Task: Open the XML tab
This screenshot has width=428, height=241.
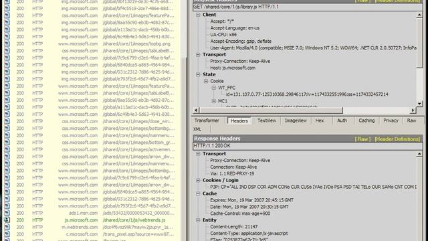Action: coord(197,129)
